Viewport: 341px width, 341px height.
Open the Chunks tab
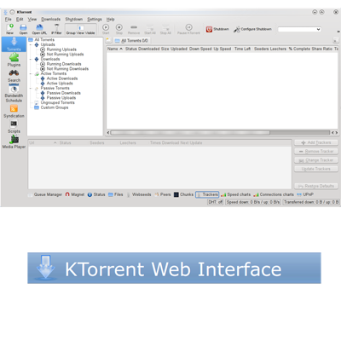pyautogui.click(x=183, y=194)
